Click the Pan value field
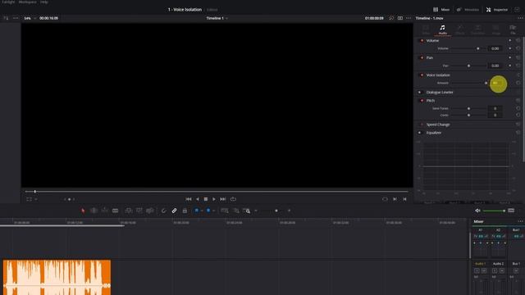The image size is (525, 295). [495, 66]
